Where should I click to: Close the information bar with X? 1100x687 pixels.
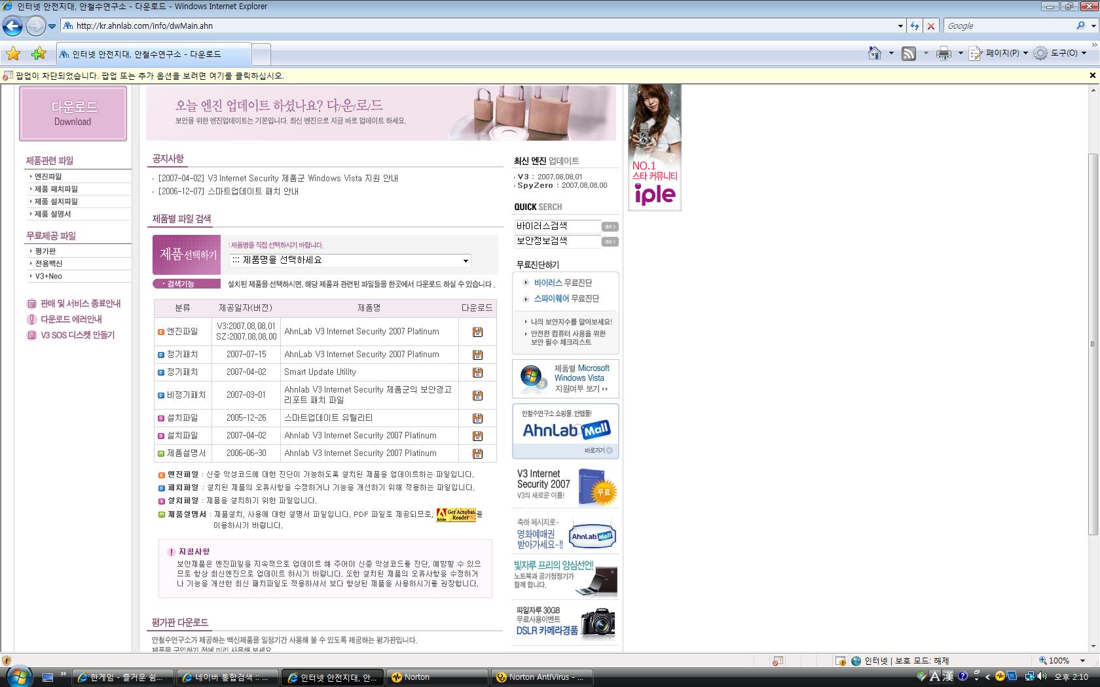point(1092,76)
